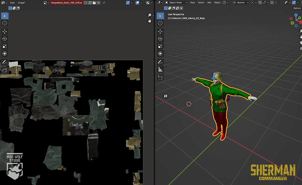Viewport: 302px width, 185px height.
Task: Toggle proportional editing in 3D viewport
Action: (x=272, y=3)
